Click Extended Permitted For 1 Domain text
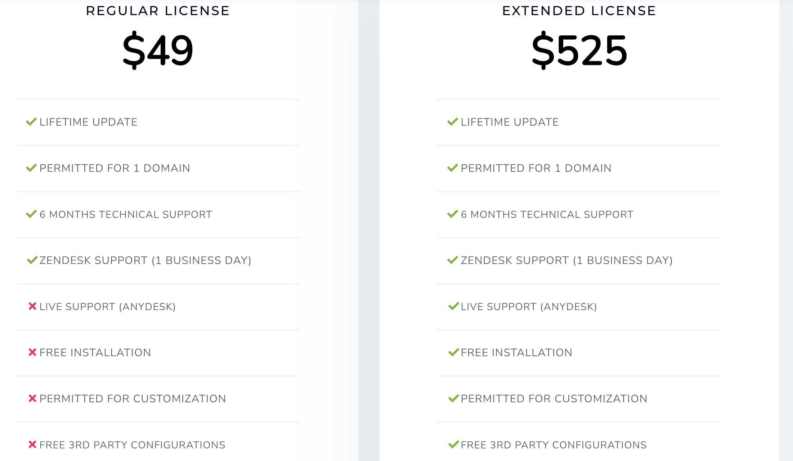The height and width of the screenshot is (461, 793). click(x=536, y=168)
